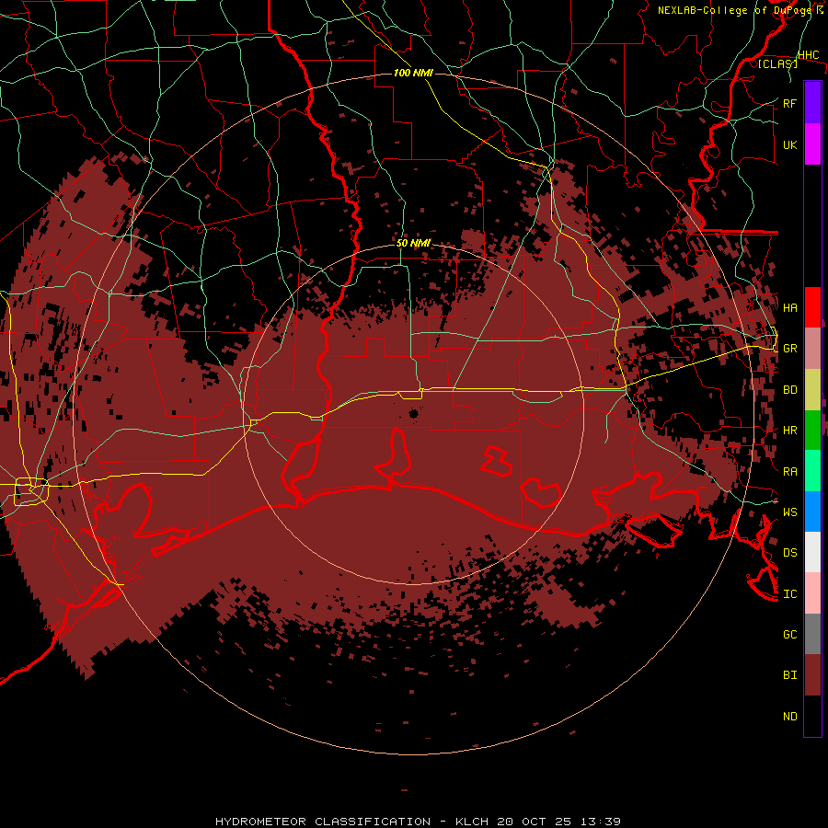
Task: Select the GR pink legend swatch
Action: pyautogui.click(x=812, y=349)
